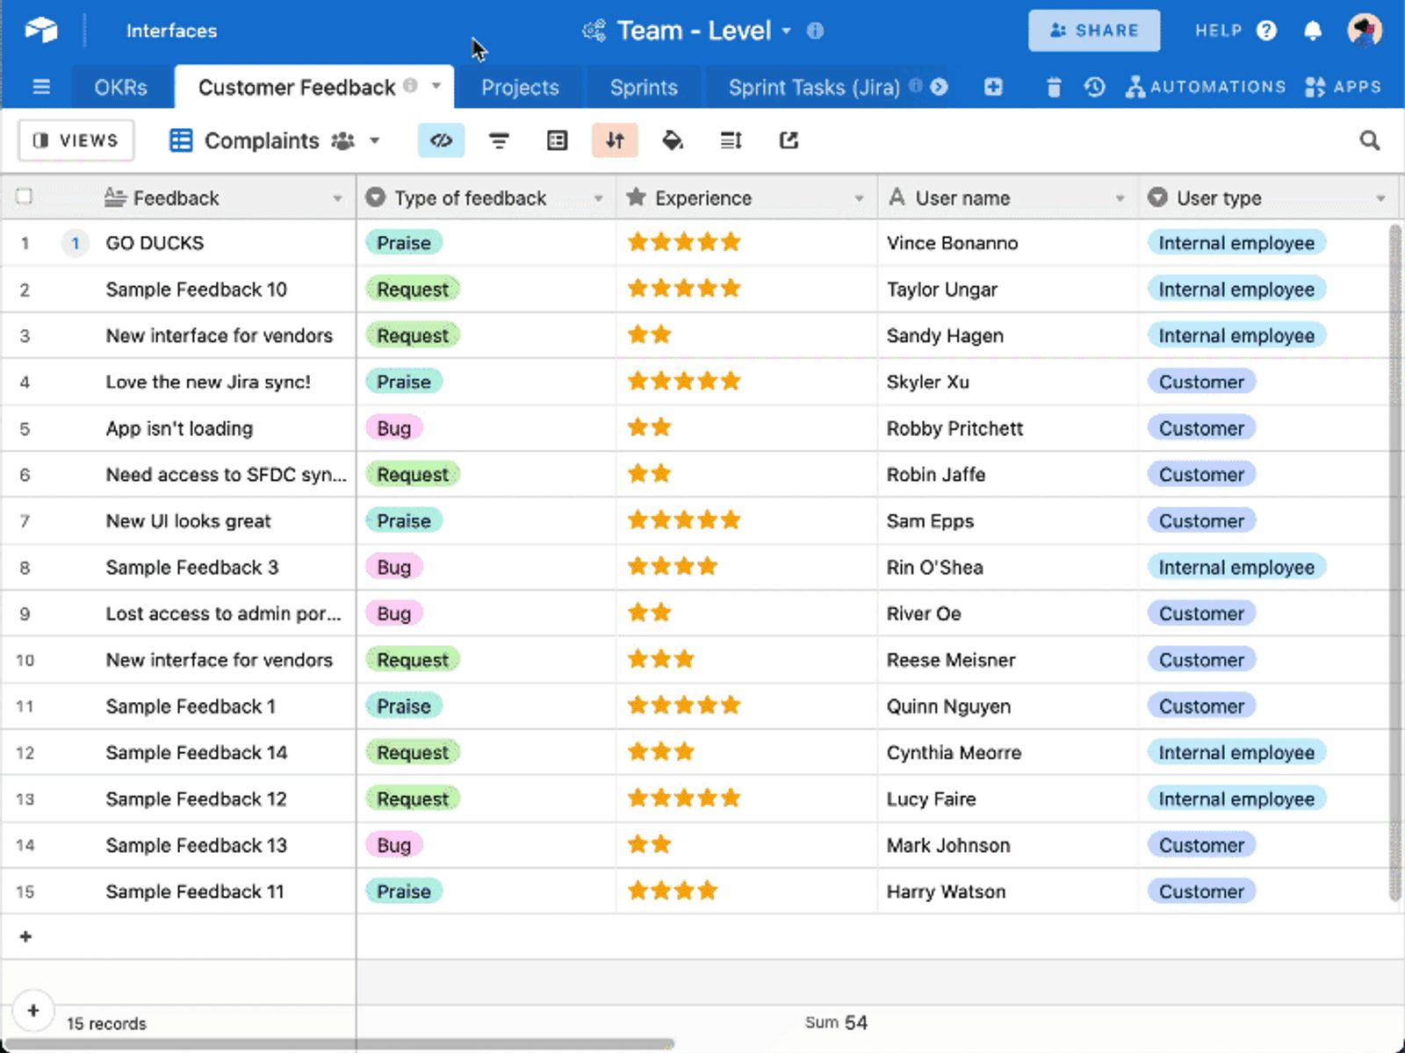1405x1053 pixels.
Task: Click the SHARE button
Action: point(1094,31)
